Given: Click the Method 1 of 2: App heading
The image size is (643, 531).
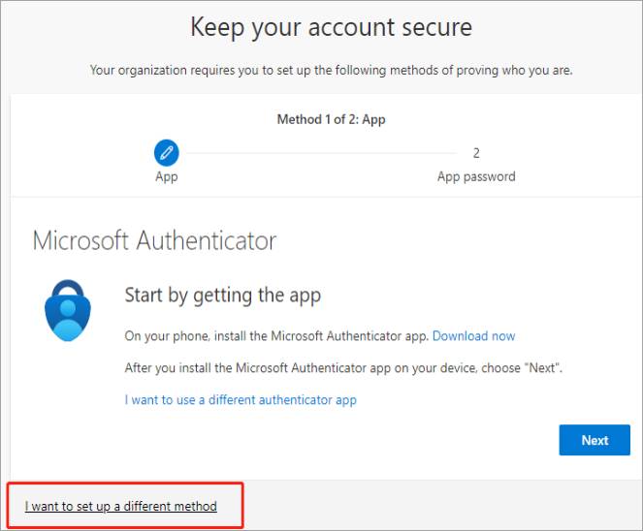Looking at the screenshot, I should 332,119.
